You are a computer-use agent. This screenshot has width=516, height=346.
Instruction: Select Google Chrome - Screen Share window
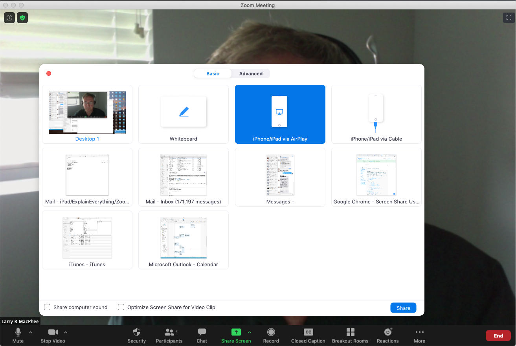(376, 177)
